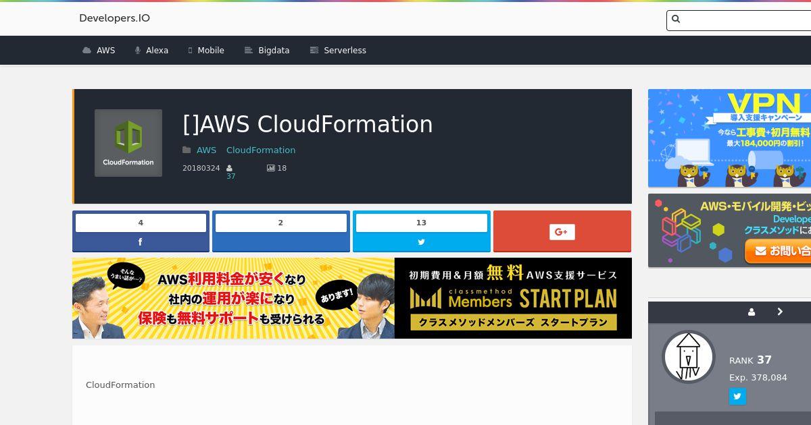This screenshot has height=425, width=811.
Task: Click the database icon beside Bigdata
Action: pyautogui.click(x=248, y=51)
